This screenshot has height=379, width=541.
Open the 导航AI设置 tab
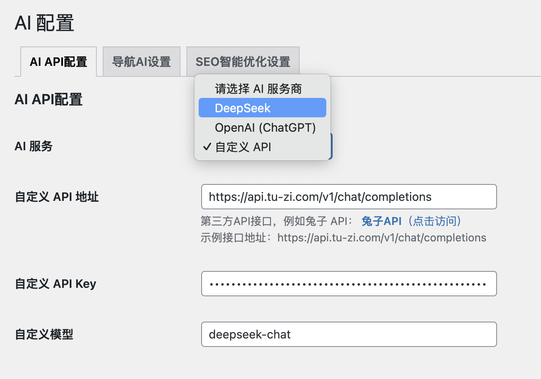click(x=142, y=62)
